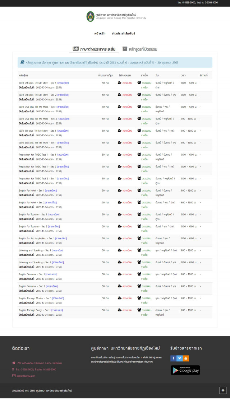Click the footer phone number line
Viewport: 230px width, 400px height.
(36, 370)
